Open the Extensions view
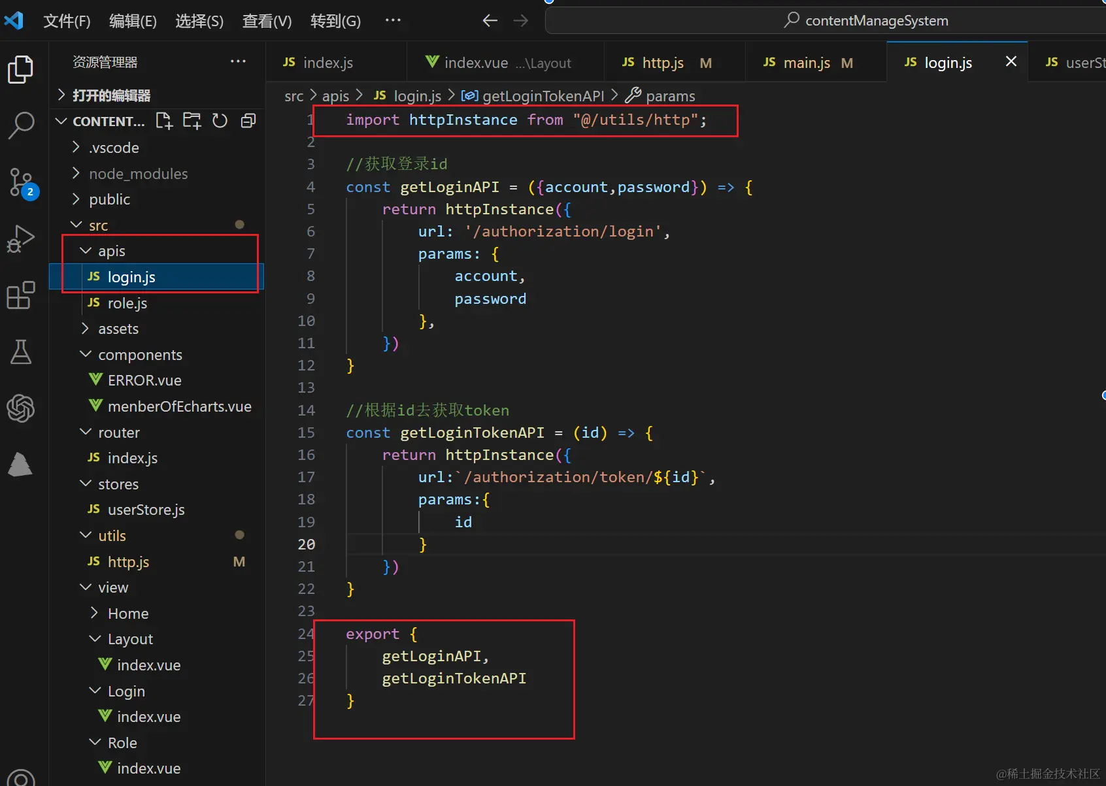 click(22, 296)
